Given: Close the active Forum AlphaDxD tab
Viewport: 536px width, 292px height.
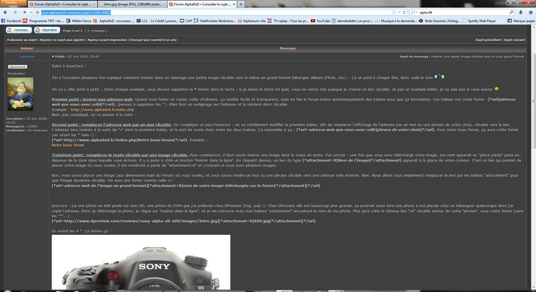Looking at the screenshot, I should tap(234, 4).
